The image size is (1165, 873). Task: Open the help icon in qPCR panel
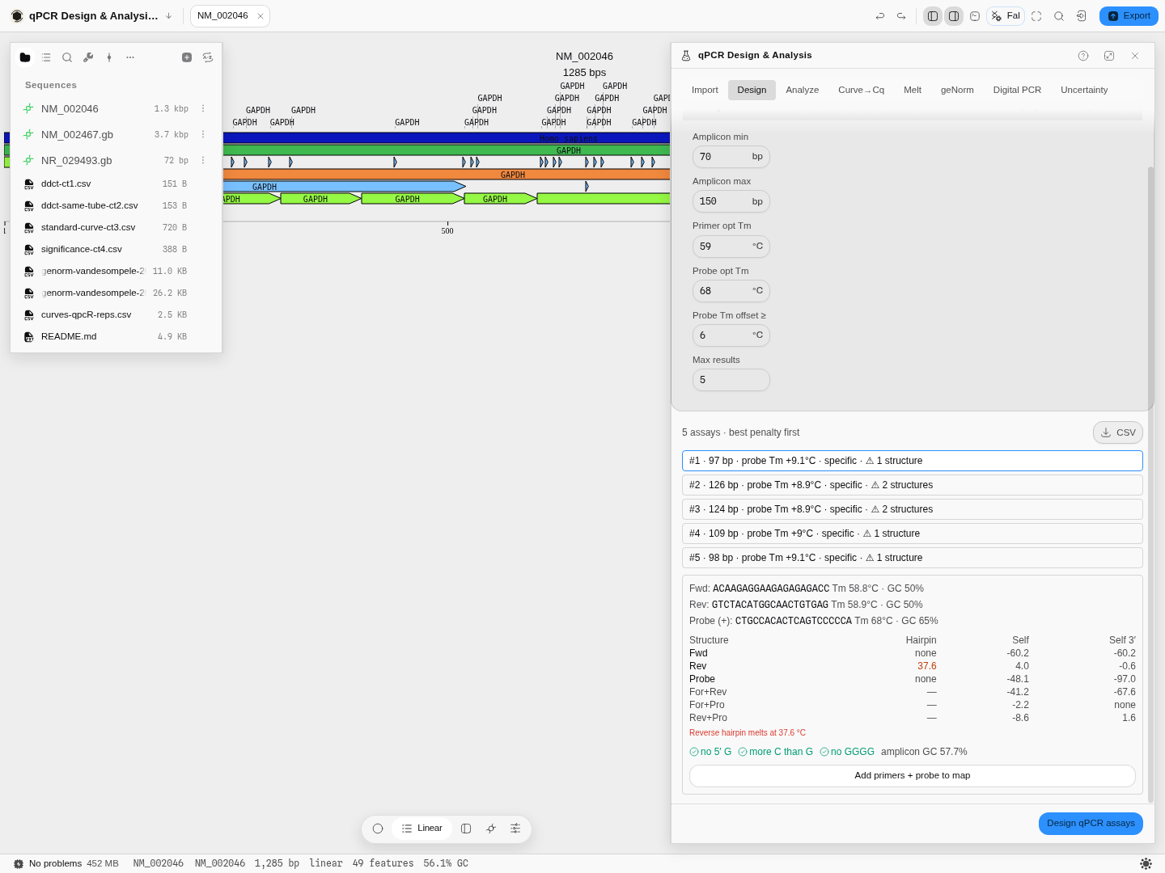[1083, 56]
